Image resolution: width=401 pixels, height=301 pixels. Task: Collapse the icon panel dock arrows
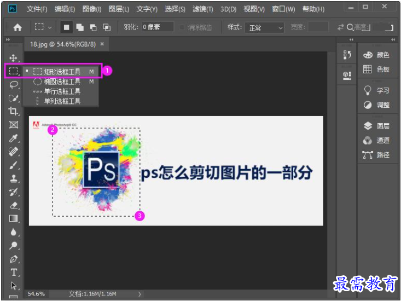click(x=351, y=39)
